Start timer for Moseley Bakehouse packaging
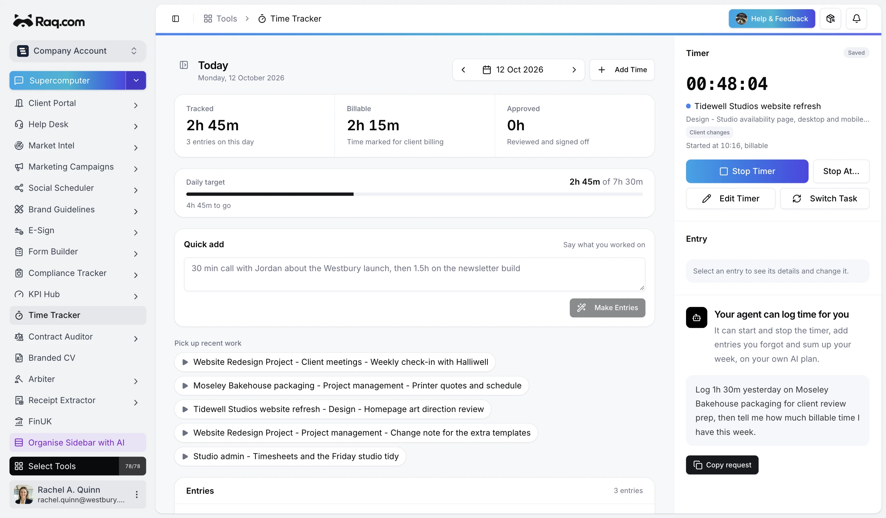The image size is (886, 518). (351, 385)
